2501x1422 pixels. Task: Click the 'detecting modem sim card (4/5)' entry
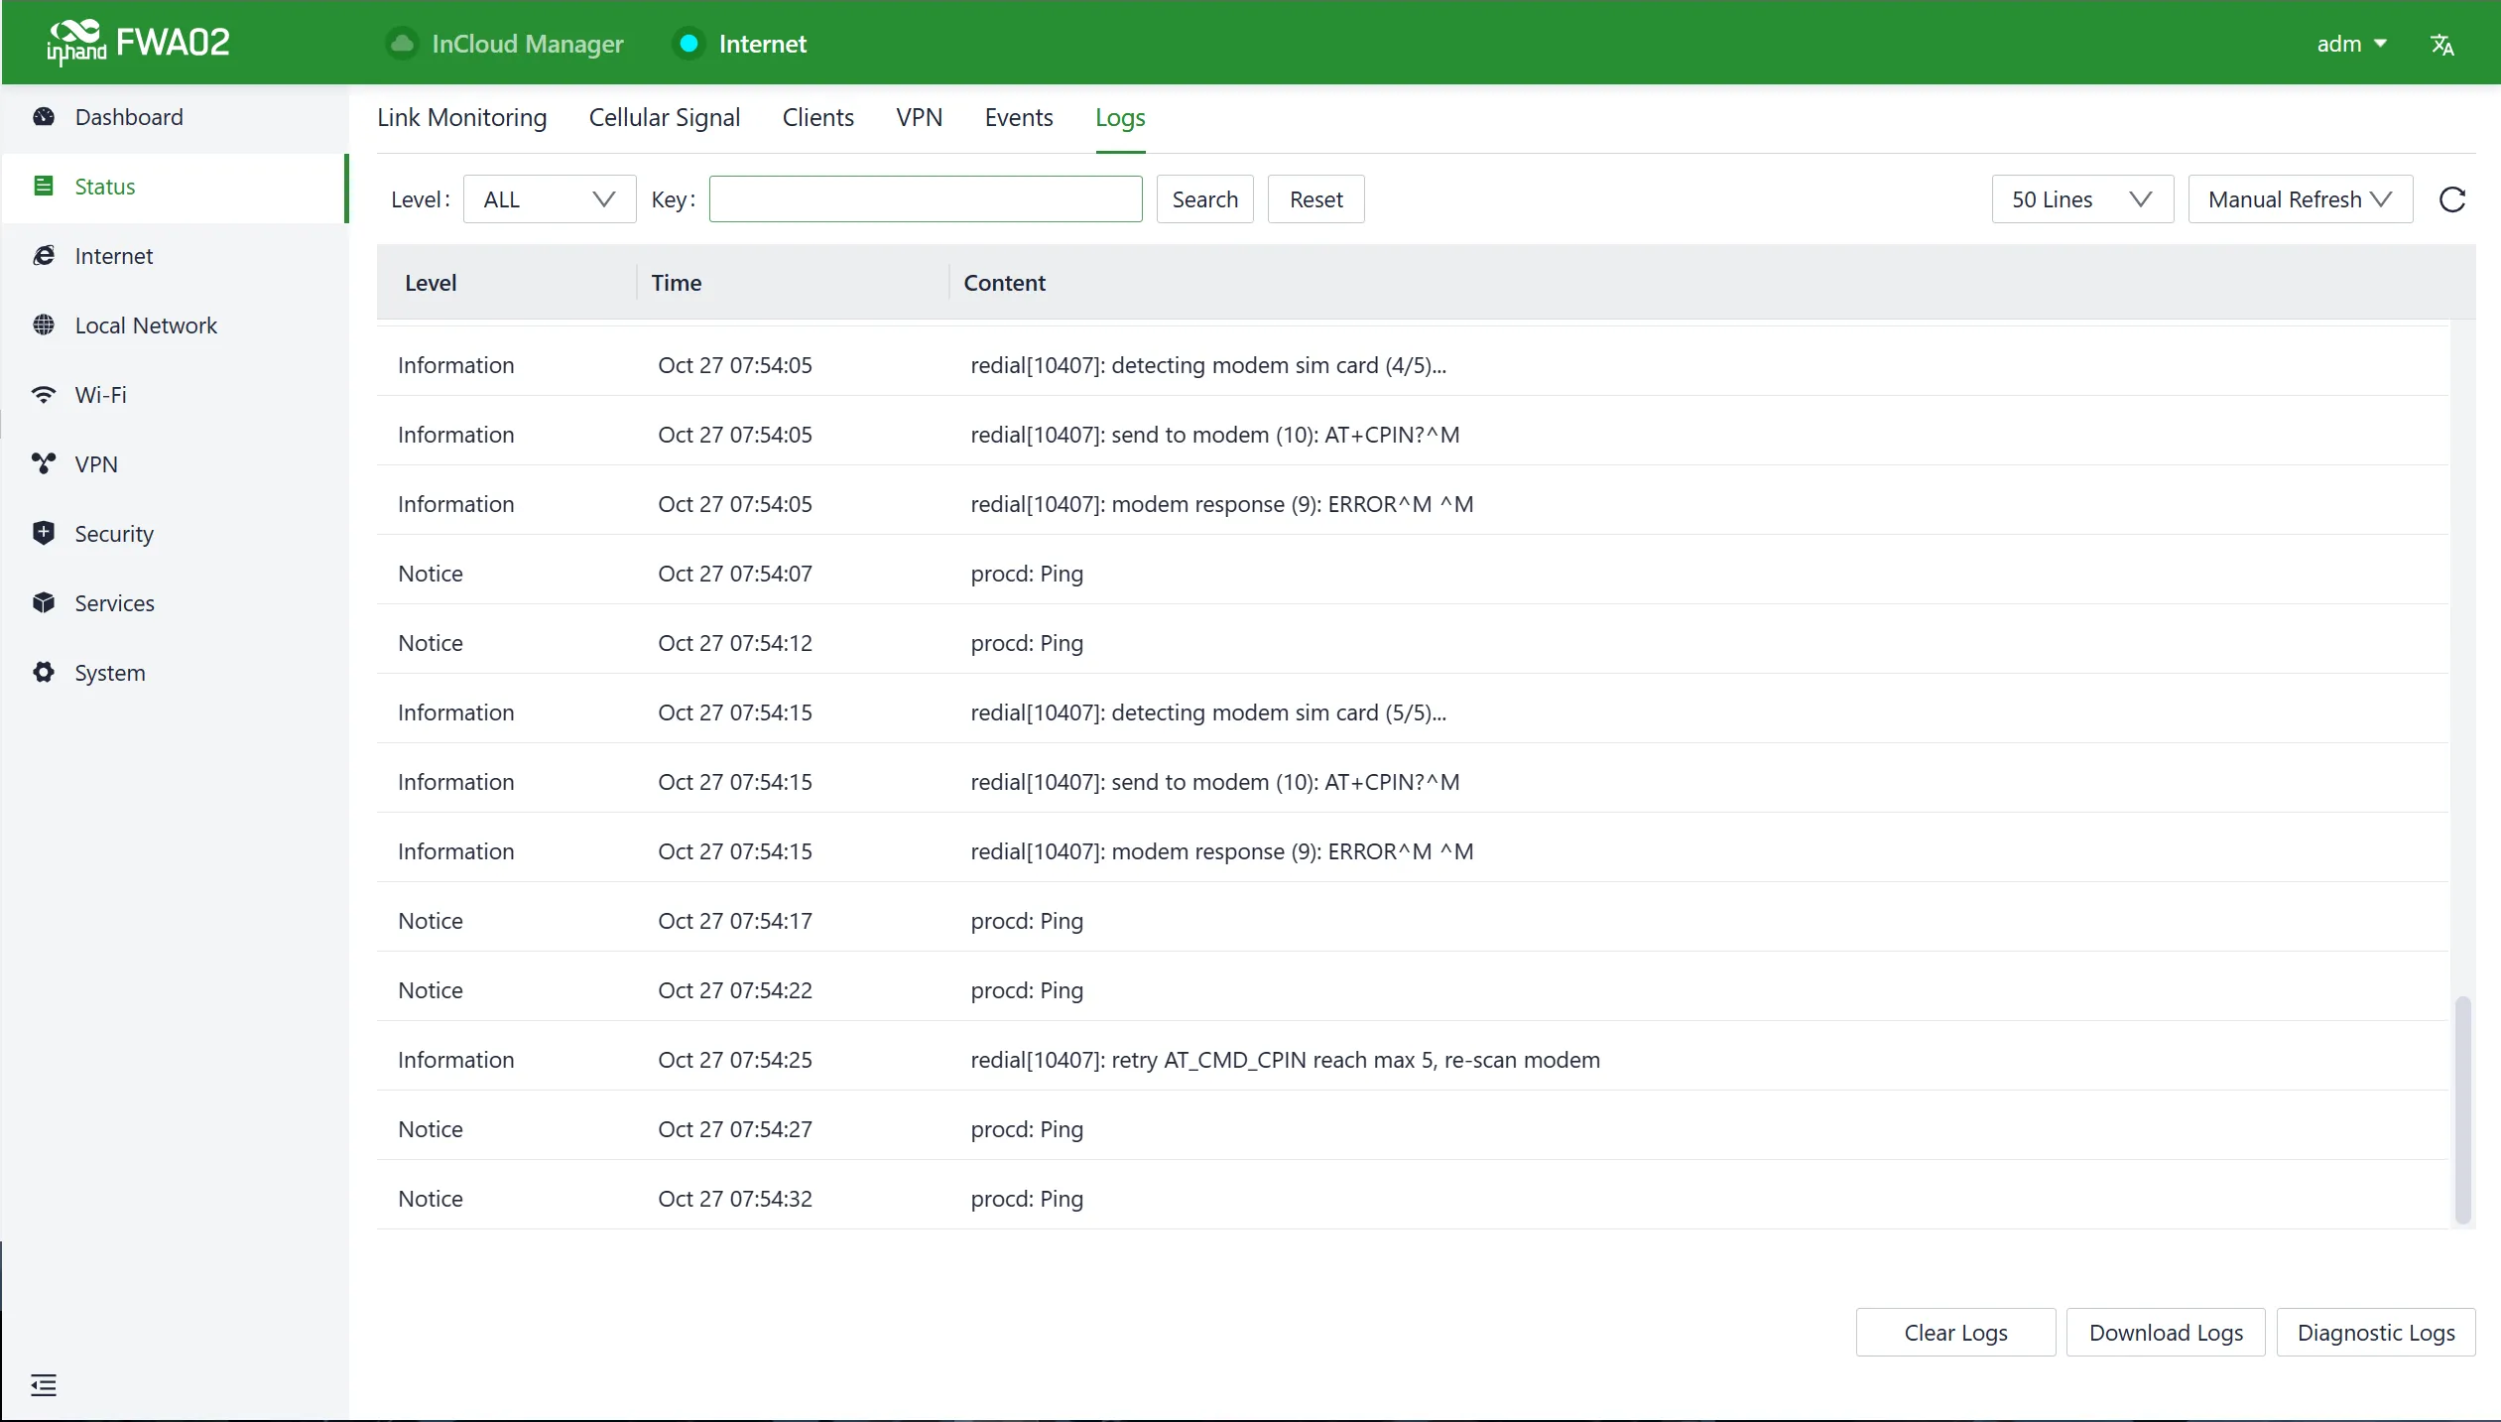[x=1413, y=365]
